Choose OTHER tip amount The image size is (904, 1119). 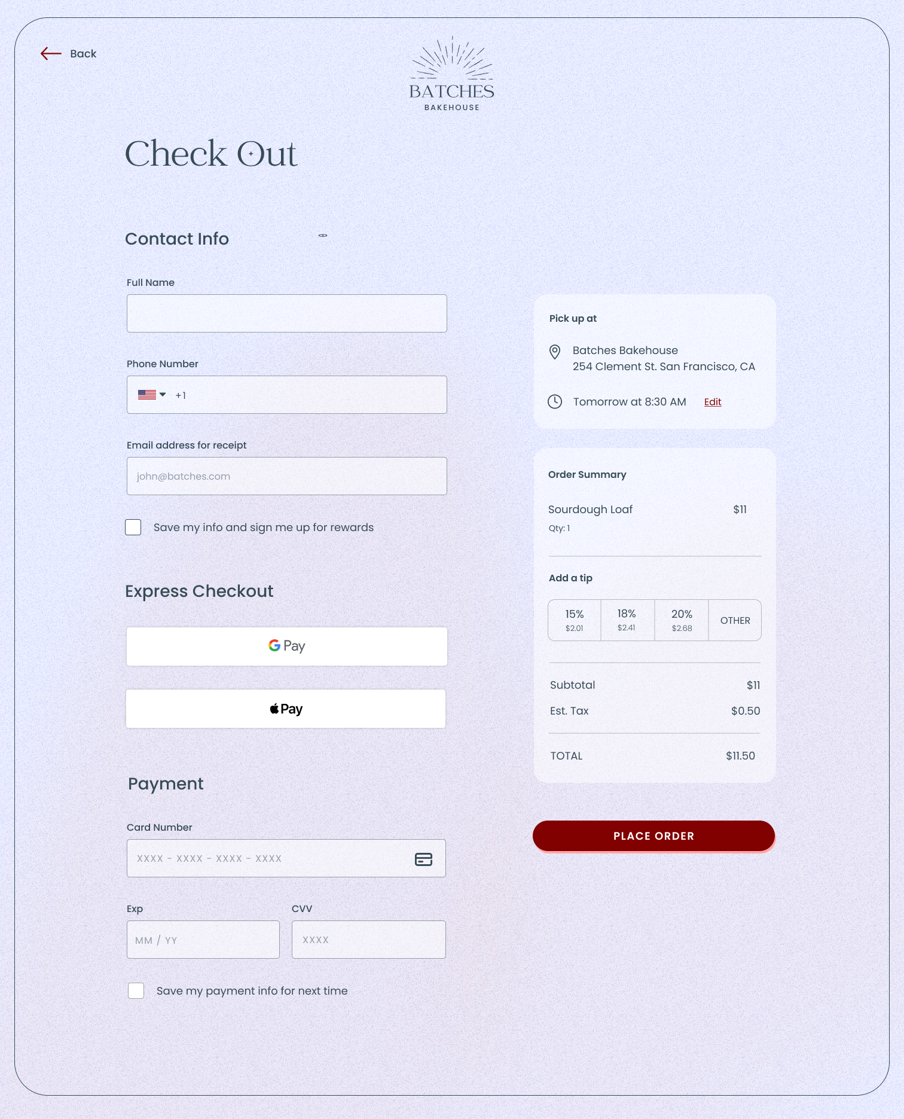735,620
